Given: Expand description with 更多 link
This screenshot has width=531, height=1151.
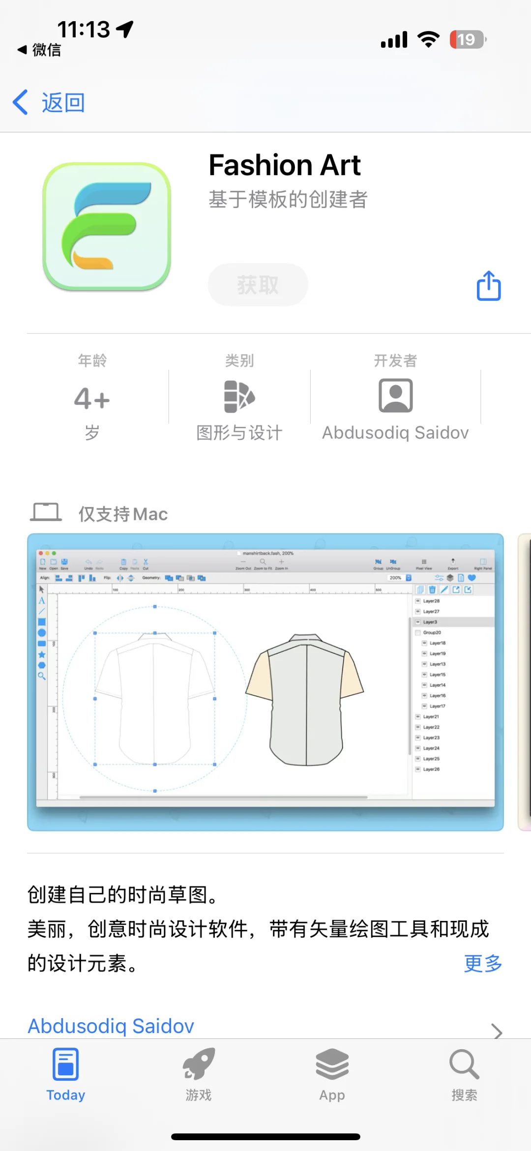Looking at the screenshot, I should point(483,963).
